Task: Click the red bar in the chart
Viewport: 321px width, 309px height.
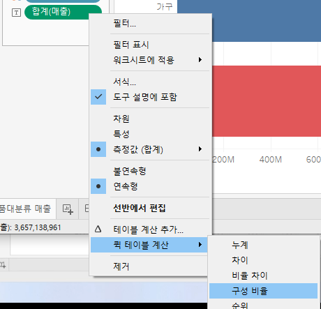Action: (x=267, y=101)
